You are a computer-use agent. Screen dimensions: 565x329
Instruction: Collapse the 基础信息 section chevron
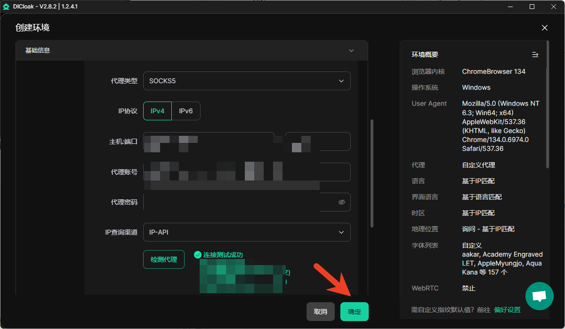coord(351,50)
